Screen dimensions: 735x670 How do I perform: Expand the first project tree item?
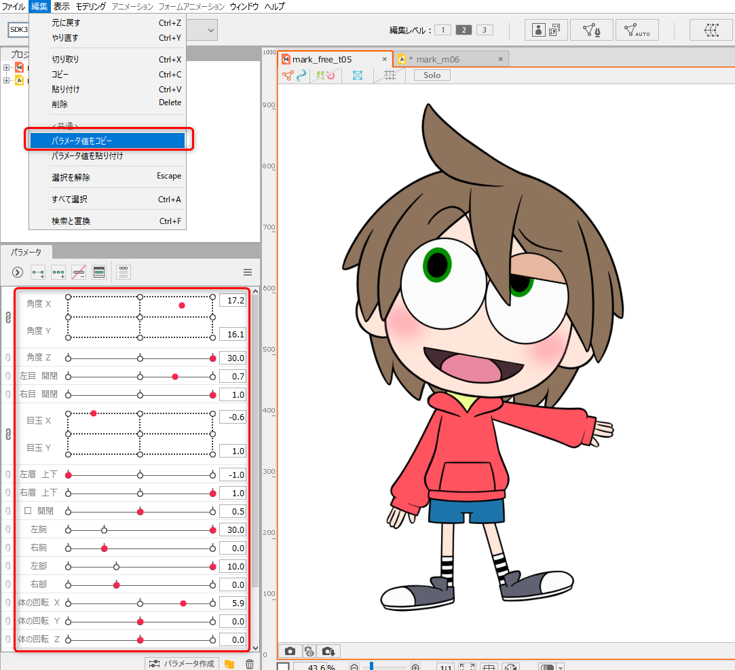(7, 67)
